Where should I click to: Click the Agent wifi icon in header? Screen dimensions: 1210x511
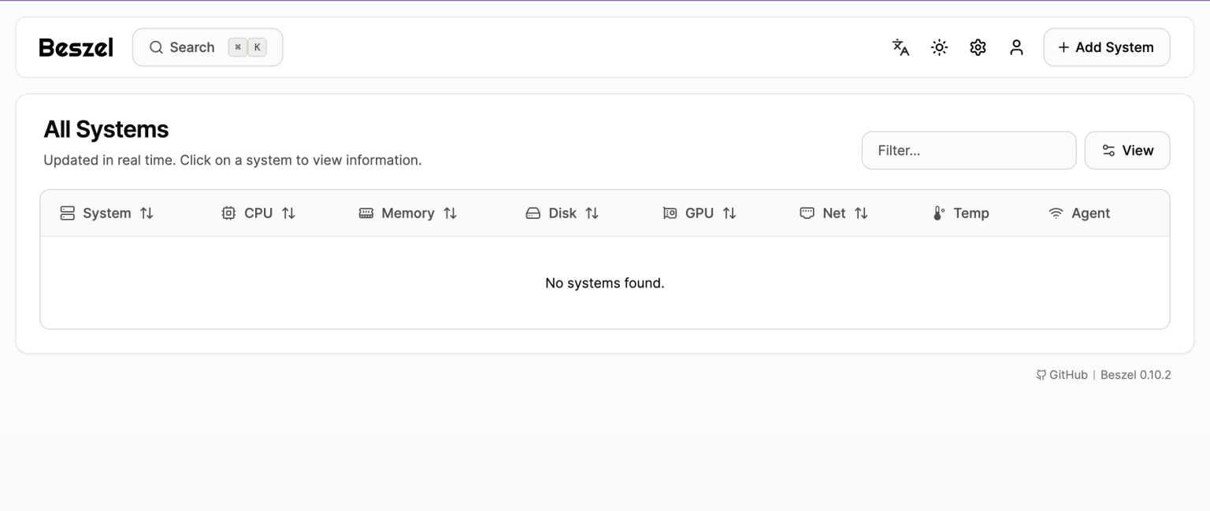(1056, 213)
